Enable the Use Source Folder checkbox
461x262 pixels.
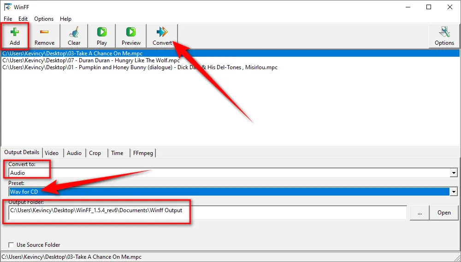[11, 245]
